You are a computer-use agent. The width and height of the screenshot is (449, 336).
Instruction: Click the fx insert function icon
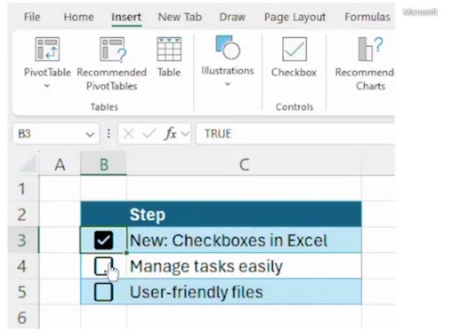point(171,134)
